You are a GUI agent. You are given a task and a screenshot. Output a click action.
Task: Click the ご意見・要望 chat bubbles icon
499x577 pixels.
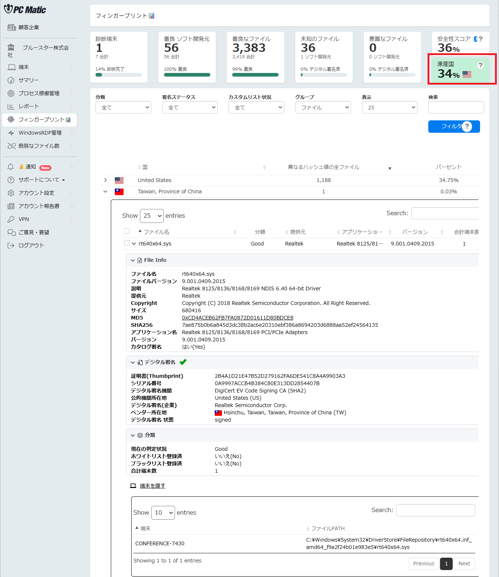(12, 232)
